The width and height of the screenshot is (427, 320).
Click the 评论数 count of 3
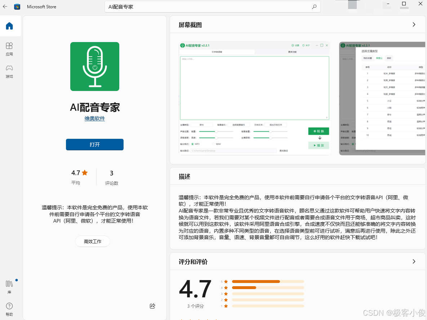pyautogui.click(x=112, y=173)
